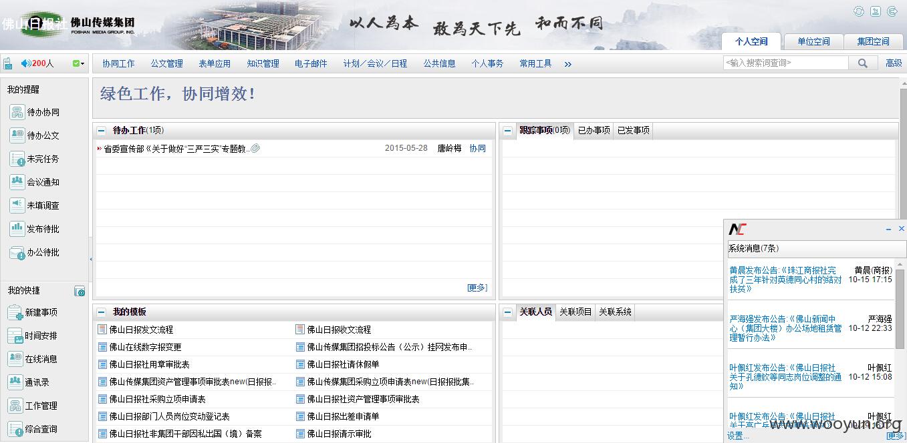
Task: Collapse the 跟踪事项 panel
Action: tap(508, 131)
